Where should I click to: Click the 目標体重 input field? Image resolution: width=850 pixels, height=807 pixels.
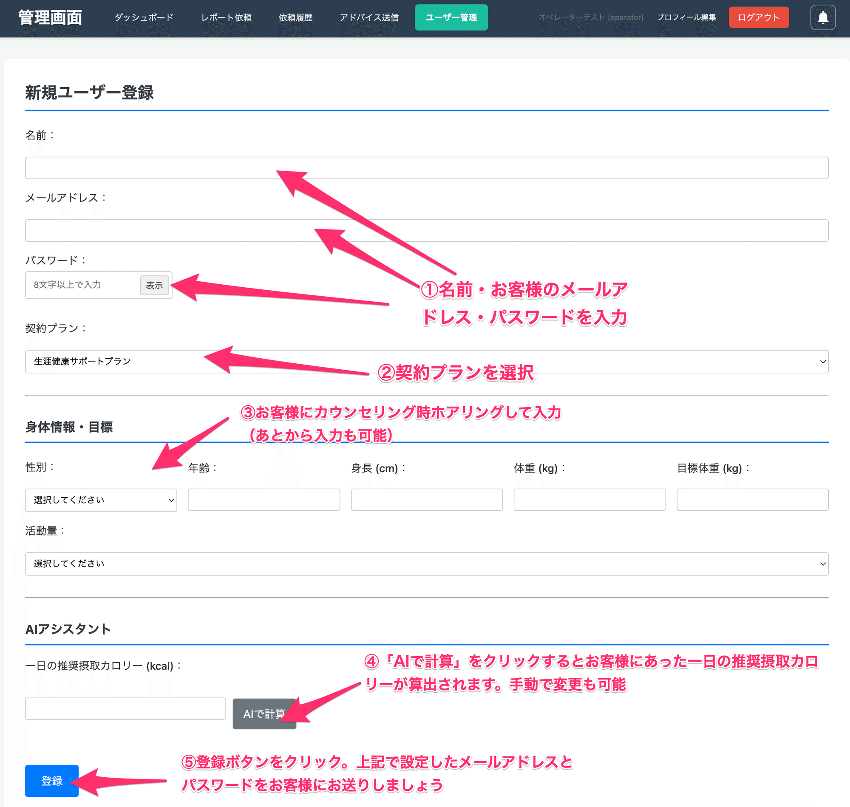click(753, 500)
